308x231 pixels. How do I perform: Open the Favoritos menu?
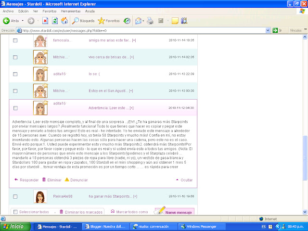click(50, 11)
